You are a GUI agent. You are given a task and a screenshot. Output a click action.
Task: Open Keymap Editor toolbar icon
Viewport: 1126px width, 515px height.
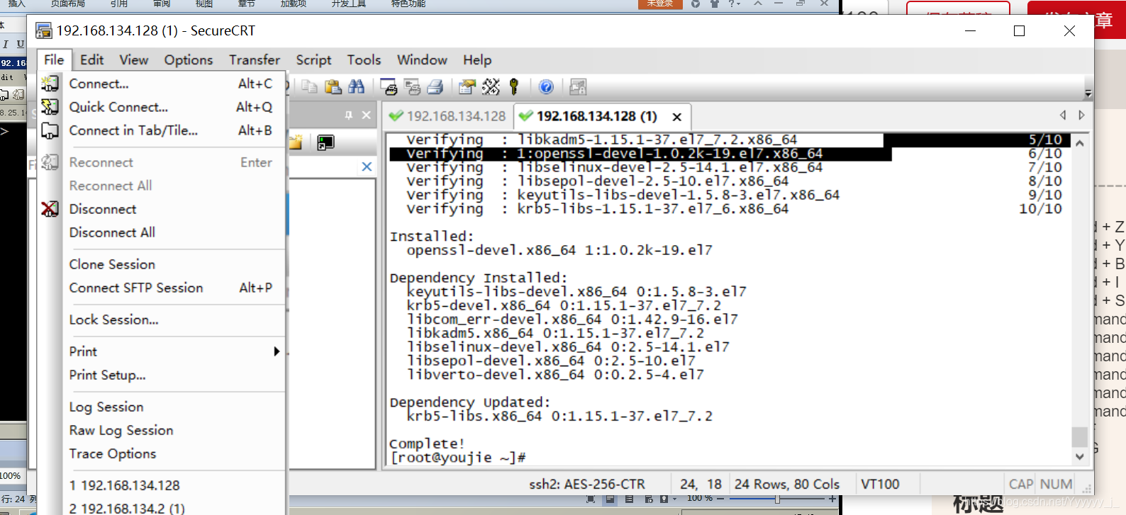click(x=491, y=86)
